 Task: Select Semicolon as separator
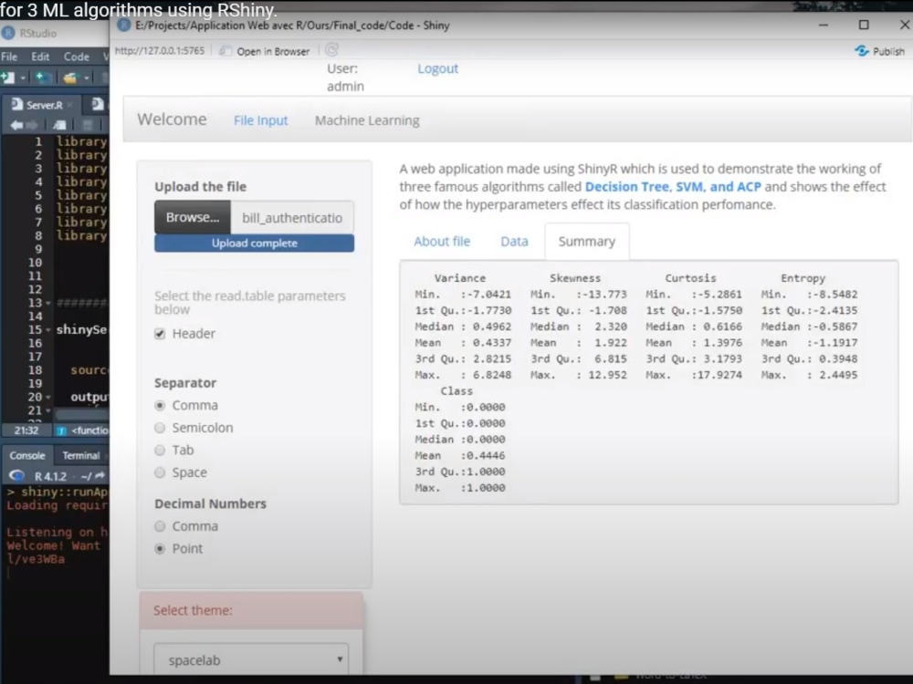[160, 428]
